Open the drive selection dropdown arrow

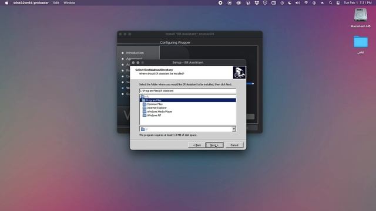pos(234,129)
